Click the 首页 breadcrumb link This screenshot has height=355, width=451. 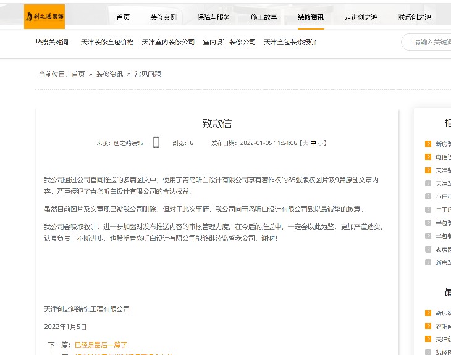coord(78,75)
